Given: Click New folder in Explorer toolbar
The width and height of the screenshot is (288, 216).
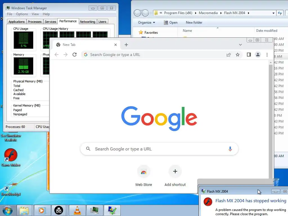Looking at the screenshot, I should pos(194,22).
